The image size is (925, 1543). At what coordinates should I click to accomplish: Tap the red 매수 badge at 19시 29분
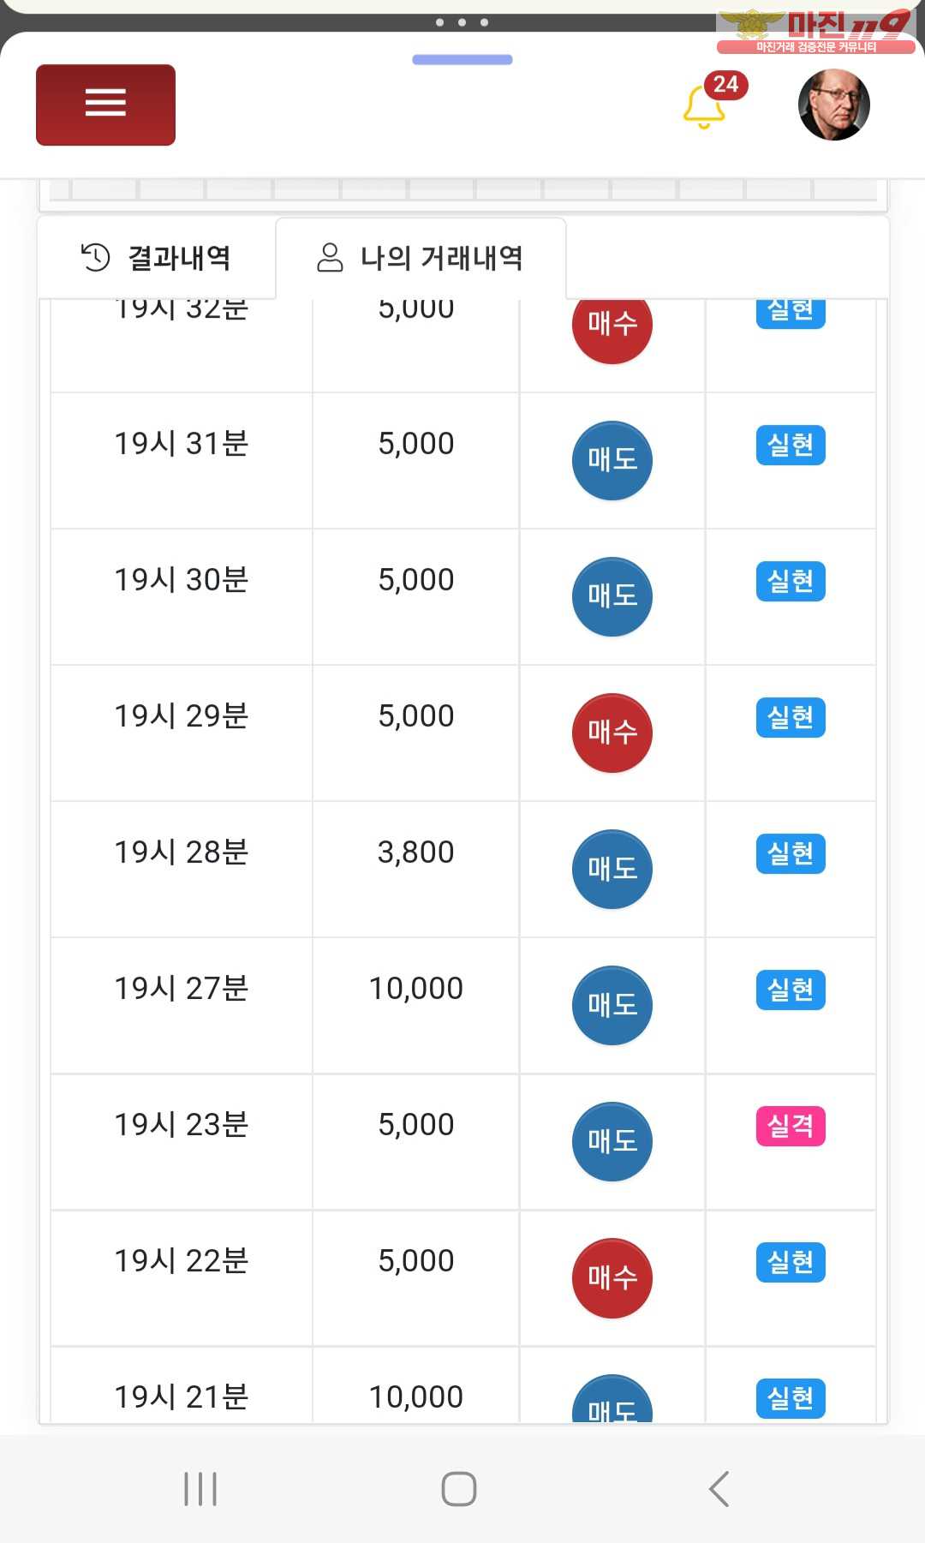pos(612,733)
